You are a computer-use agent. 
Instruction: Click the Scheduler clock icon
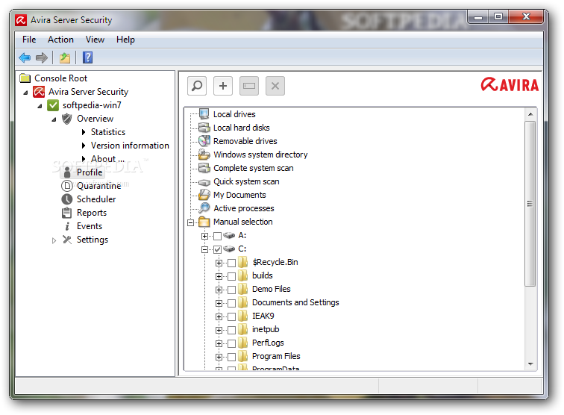point(67,199)
